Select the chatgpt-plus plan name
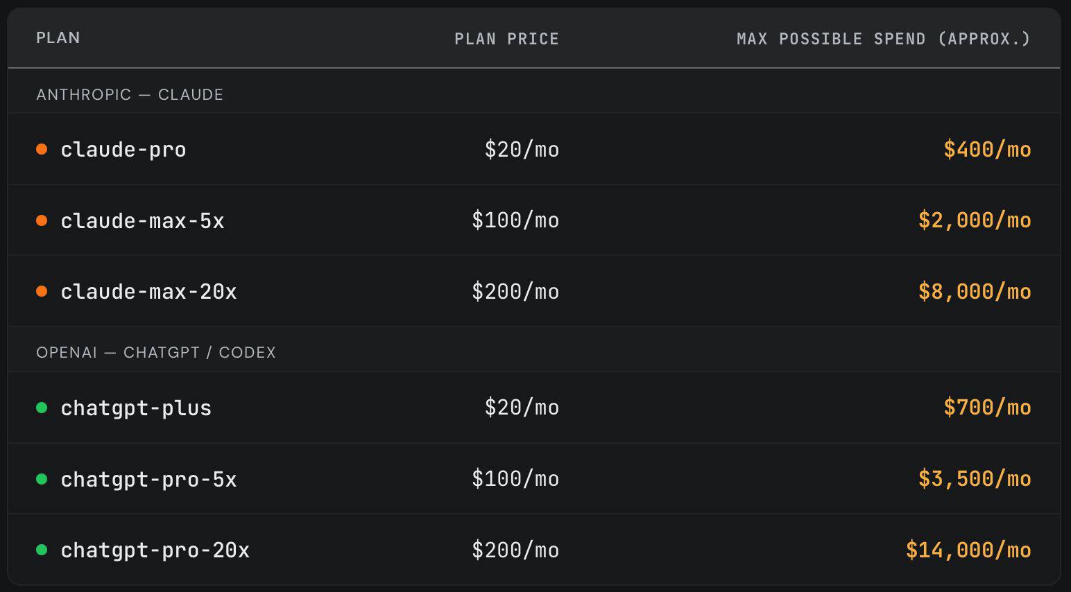This screenshot has width=1071, height=592. pyautogui.click(x=136, y=408)
